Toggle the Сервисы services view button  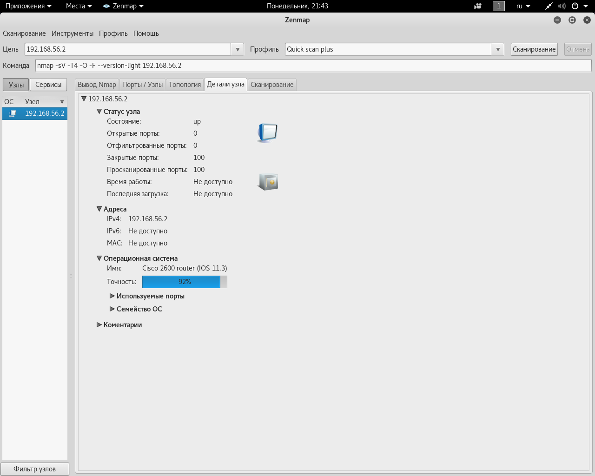point(48,85)
